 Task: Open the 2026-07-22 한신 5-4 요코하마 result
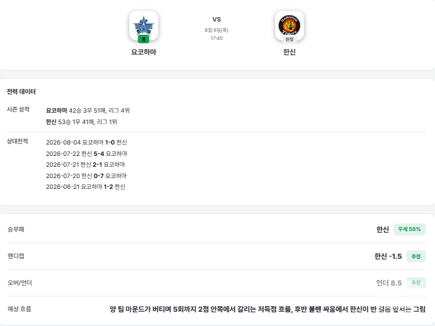(87, 153)
